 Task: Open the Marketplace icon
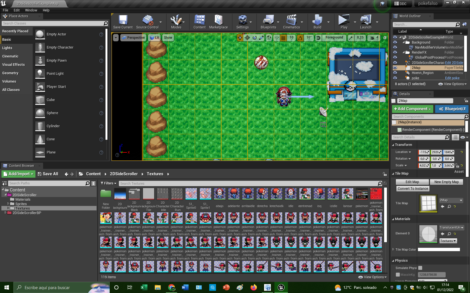coord(218,22)
